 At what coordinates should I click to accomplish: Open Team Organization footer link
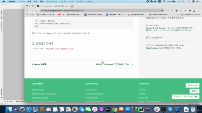[40, 98]
